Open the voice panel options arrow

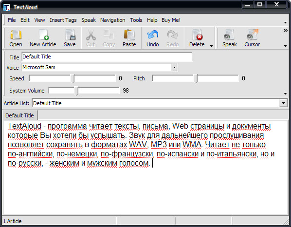click(286, 94)
